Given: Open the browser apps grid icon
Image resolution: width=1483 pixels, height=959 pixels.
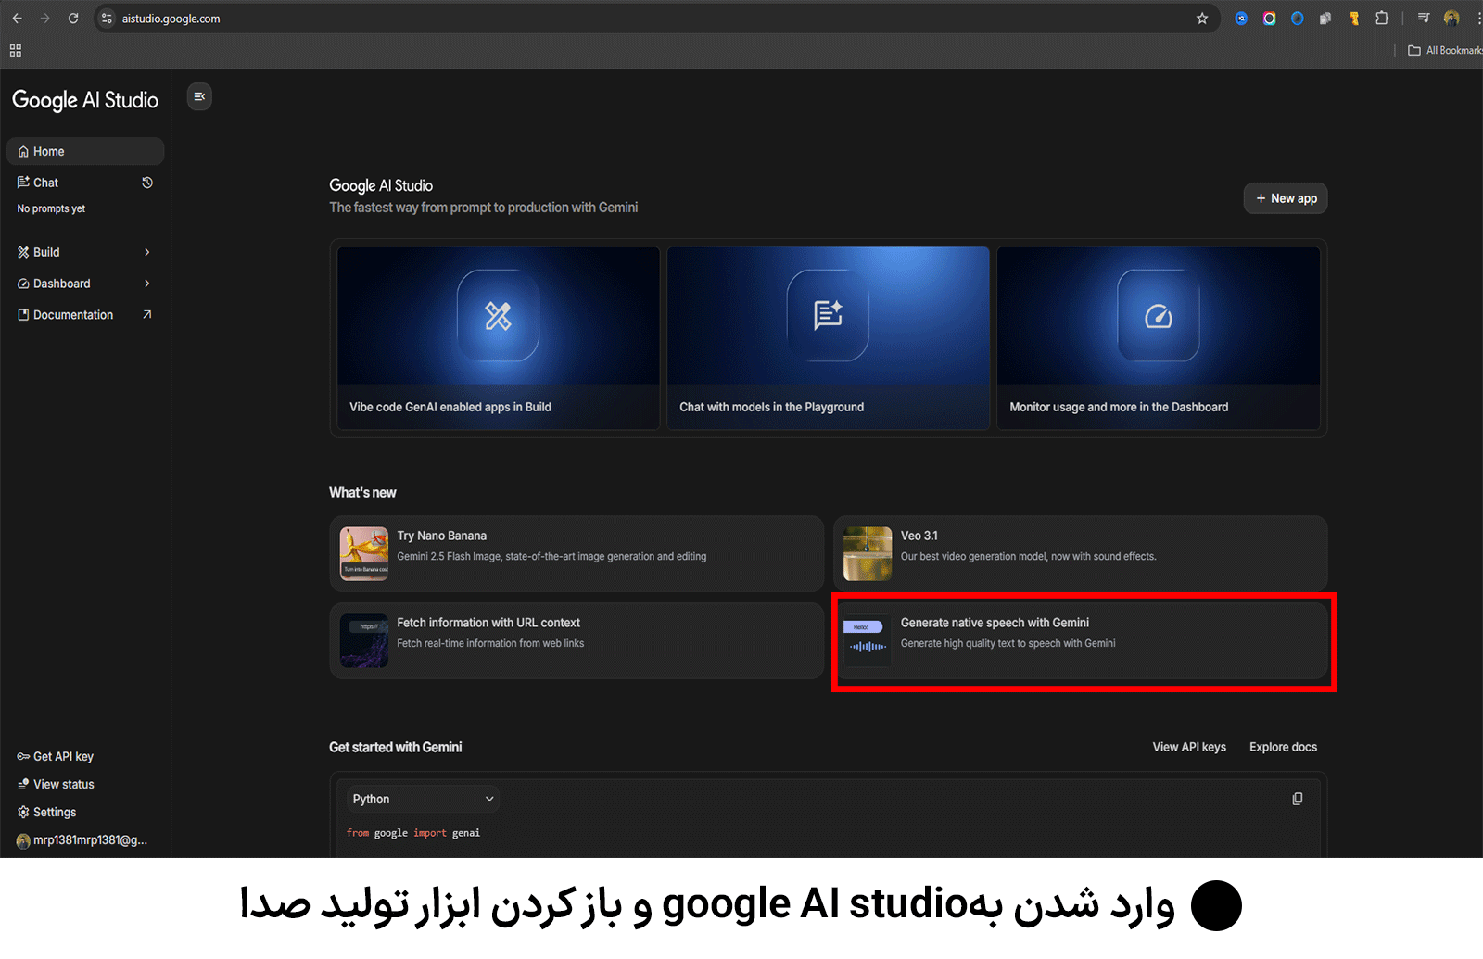Looking at the screenshot, I should point(16,51).
